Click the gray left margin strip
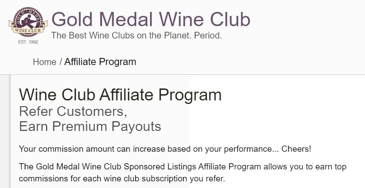This screenshot has height=188, width=365. [5, 133]
